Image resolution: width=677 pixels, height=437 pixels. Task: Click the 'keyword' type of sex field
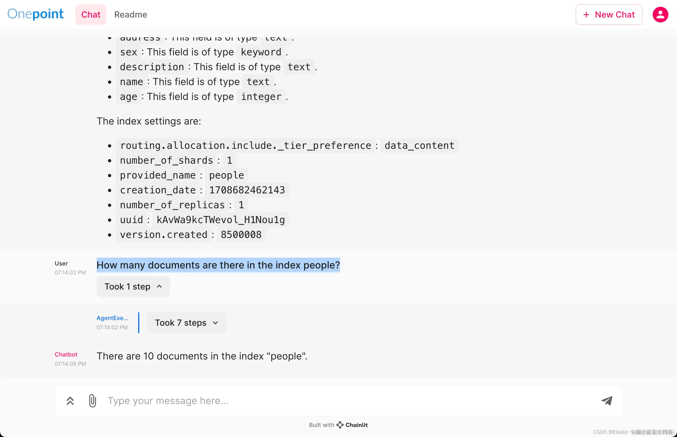[x=261, y=52]
